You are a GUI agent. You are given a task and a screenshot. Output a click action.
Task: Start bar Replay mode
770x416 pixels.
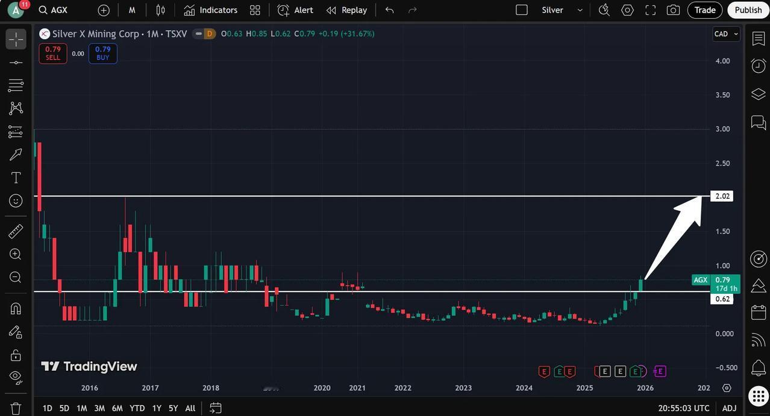click(346, 10)
